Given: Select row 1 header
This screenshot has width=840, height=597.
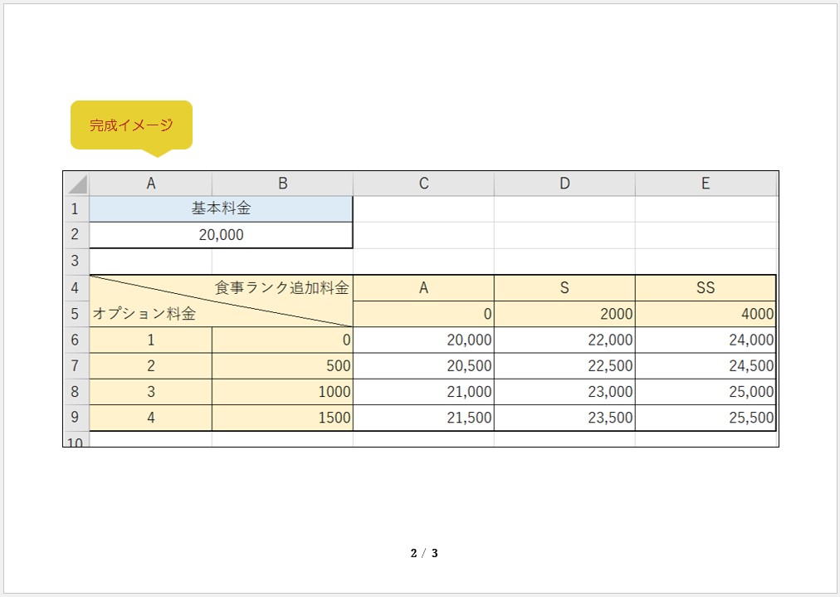Looking at the screenshot, I should pyautogui.click(x=76, y=209).
